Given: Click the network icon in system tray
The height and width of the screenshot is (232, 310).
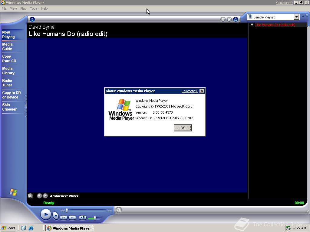Looking at the screenshot, I should 288,228.
